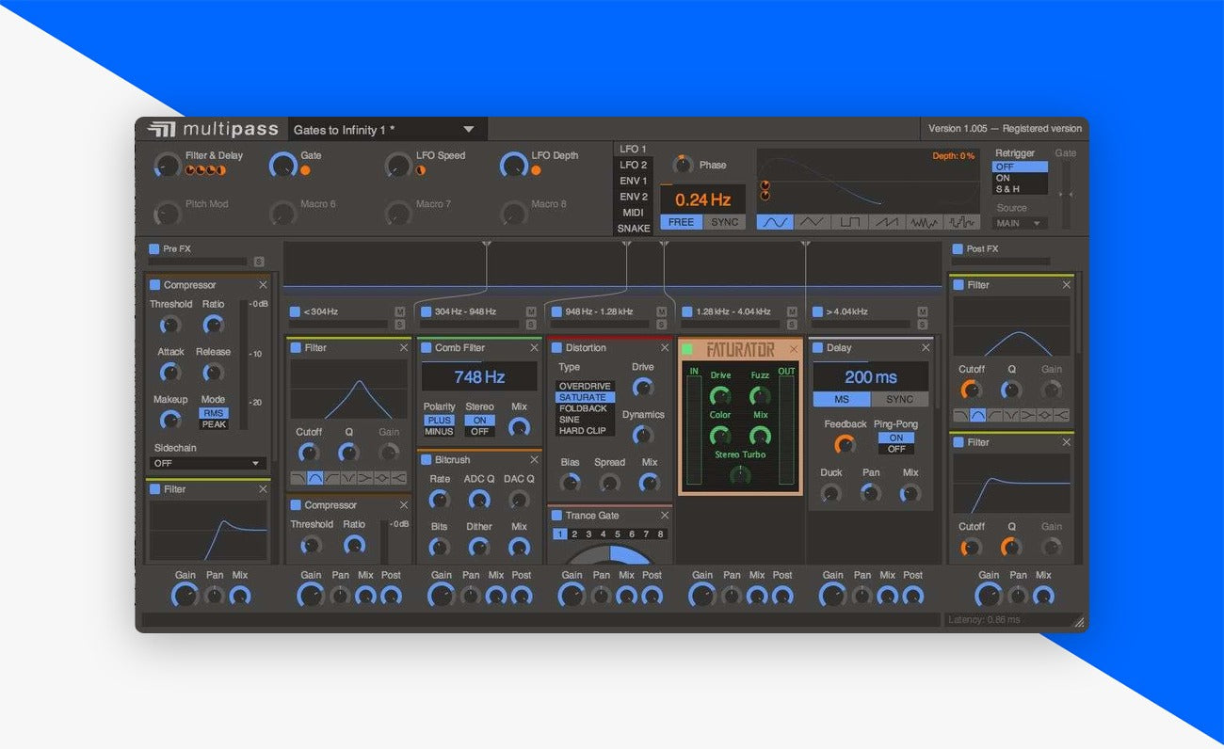Solo the 304 Hz - 948 Hz band
Viewport: 1224px width, 749px height.
pyautogui.click(x=531, y=325)
